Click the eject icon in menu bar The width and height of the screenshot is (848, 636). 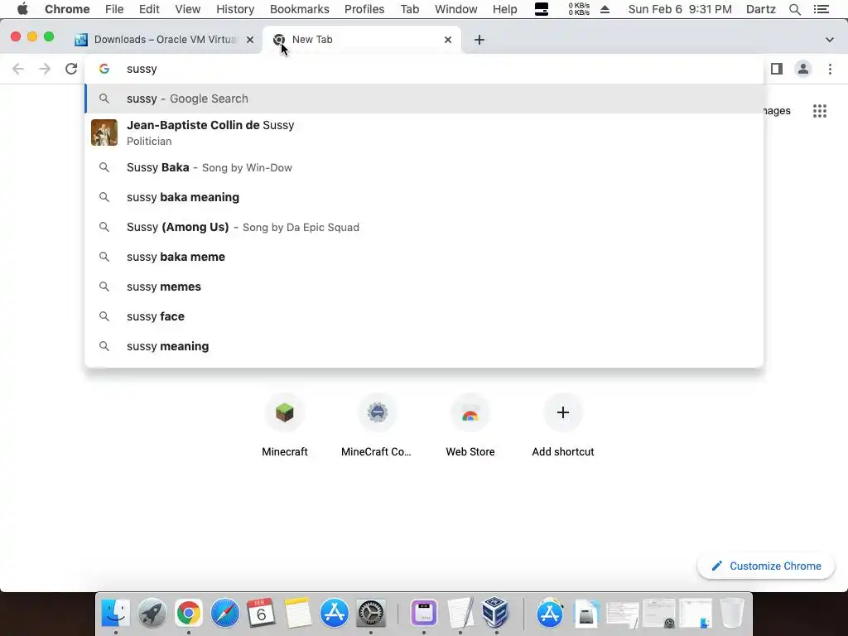tap(605, 9)
